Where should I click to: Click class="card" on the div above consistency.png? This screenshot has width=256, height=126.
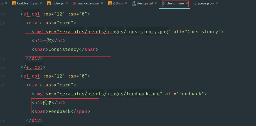coord(57,23)
